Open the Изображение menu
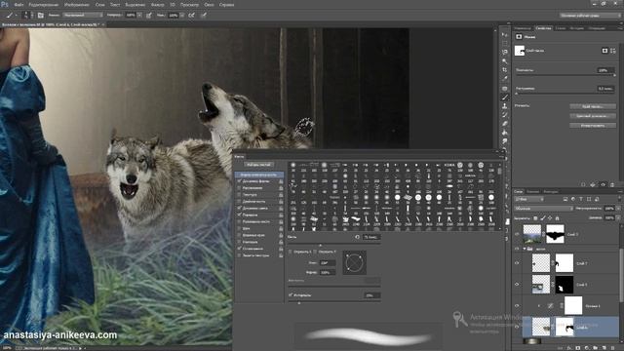The height and width of the screenshot is (351, 624). 77,5
